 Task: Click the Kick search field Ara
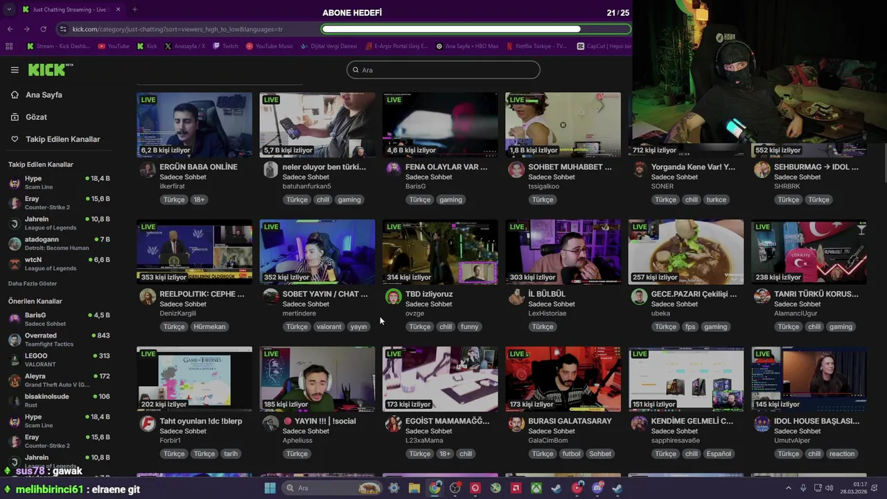pos(443,70)
